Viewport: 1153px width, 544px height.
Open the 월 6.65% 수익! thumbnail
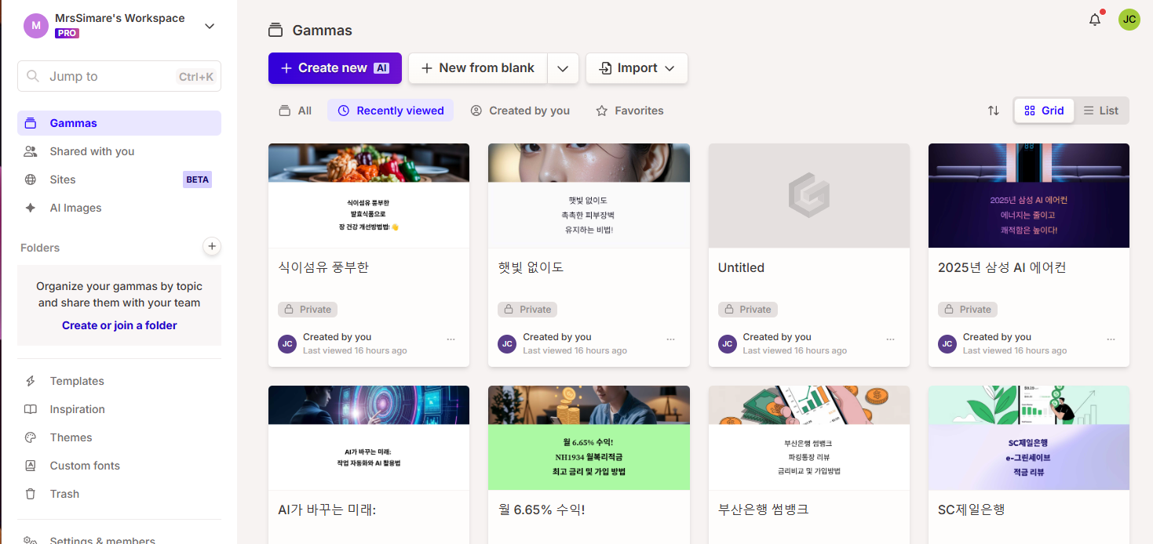click(589, 438)
